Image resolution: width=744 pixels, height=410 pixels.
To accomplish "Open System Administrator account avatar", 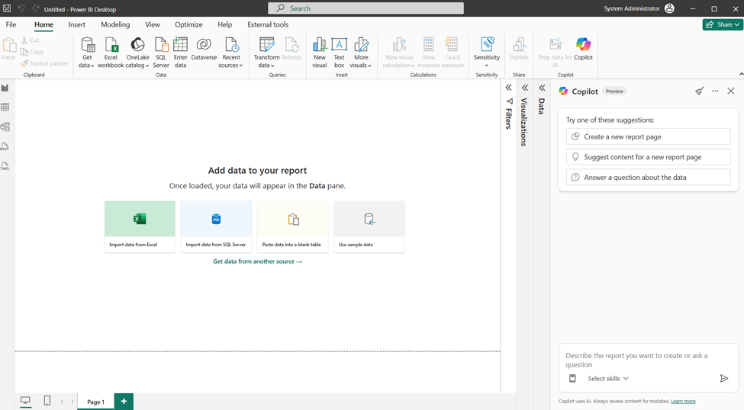I will tap(669, 8).
